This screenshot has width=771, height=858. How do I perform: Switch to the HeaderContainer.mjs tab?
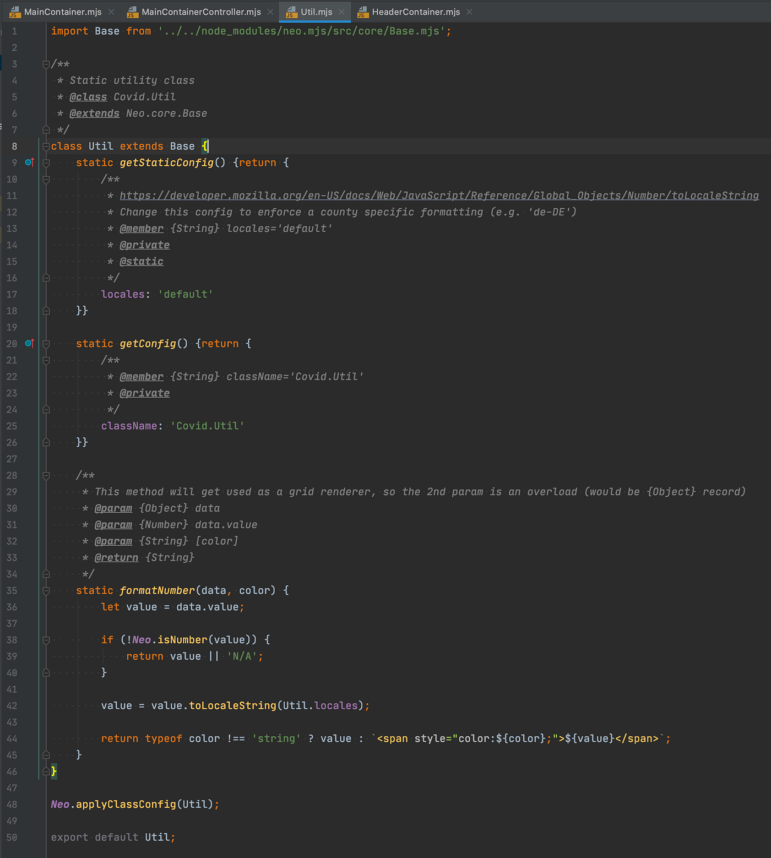[x=416, y=12]
